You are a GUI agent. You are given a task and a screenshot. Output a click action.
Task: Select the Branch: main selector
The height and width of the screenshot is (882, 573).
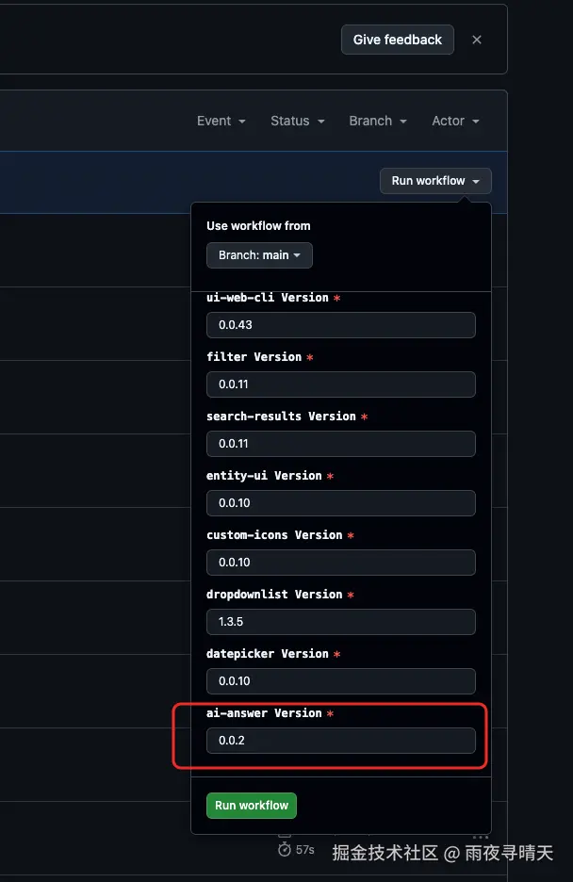pos(259,255)
